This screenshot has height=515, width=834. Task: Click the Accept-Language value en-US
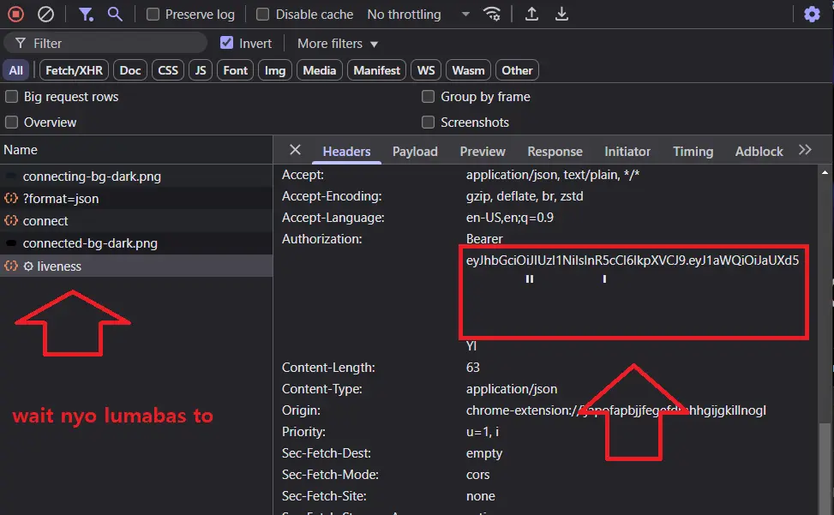[x=509, y=218]
